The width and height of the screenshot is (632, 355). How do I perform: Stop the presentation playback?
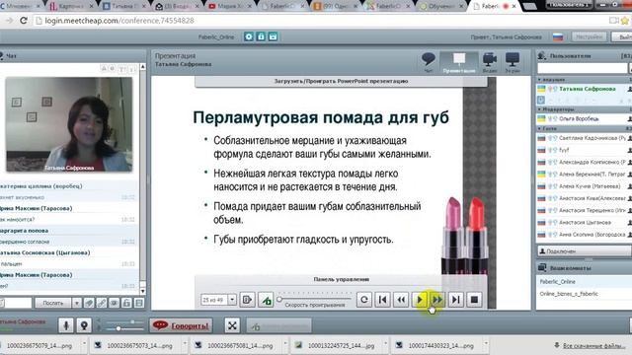click(x=474, y=300)
